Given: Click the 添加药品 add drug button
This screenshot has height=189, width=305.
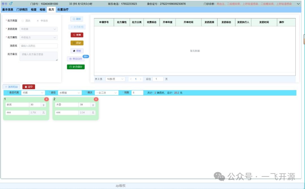Looking at the screenshot, I should coord(11,87).
